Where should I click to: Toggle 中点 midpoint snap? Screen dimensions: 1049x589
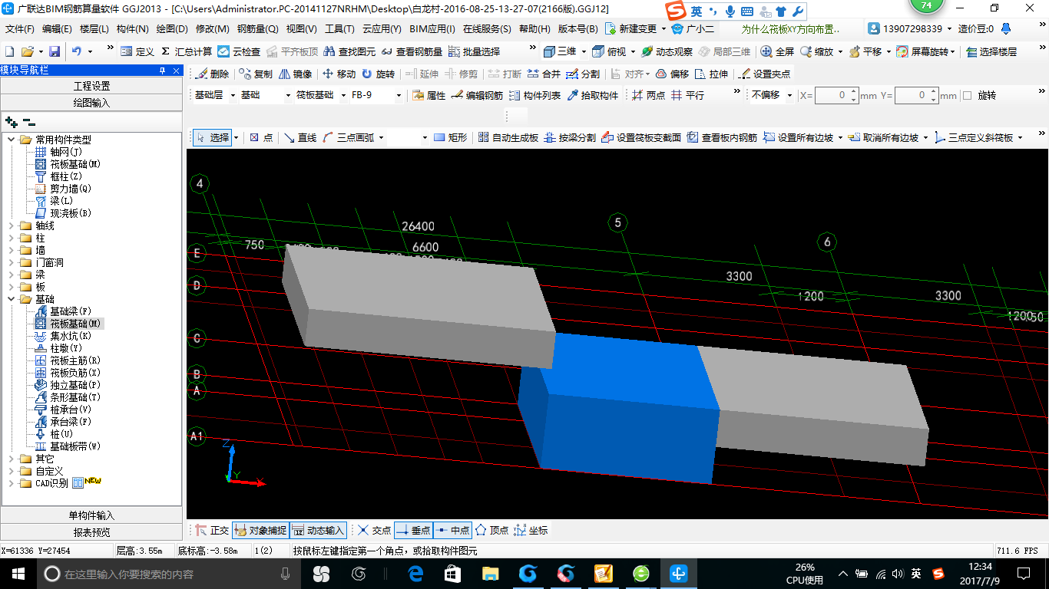coord(452,530)
